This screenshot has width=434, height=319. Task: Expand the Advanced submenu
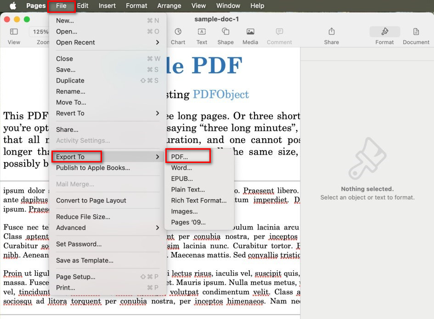71,228
